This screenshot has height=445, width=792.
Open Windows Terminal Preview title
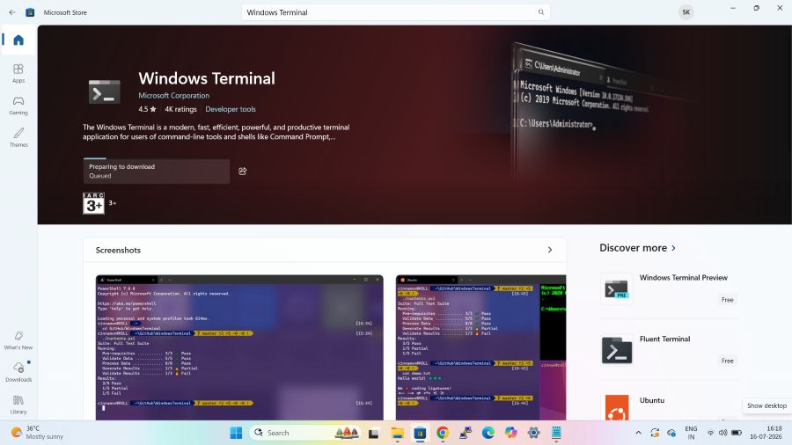pyautogui.click(x=684, y=278)
